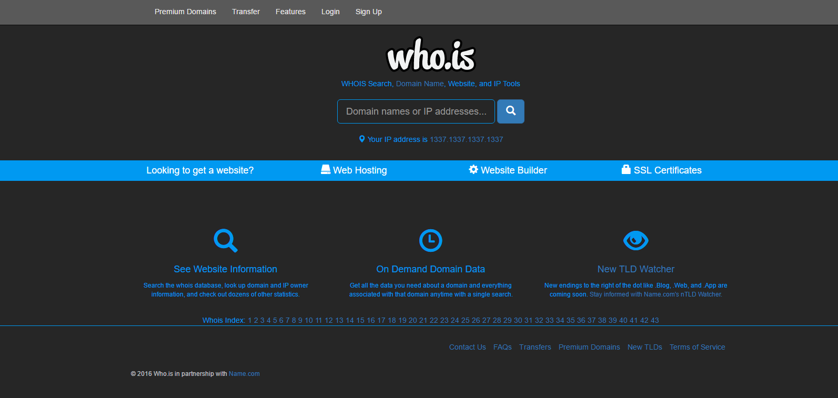Follow the Name.com partnership link in footer
This screenshot has width=838, height=398.
(244, 374)
